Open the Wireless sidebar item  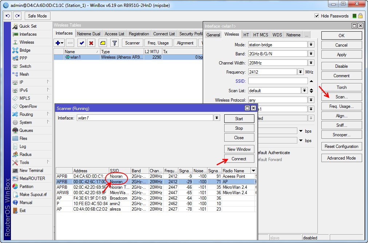coord(27,42)
